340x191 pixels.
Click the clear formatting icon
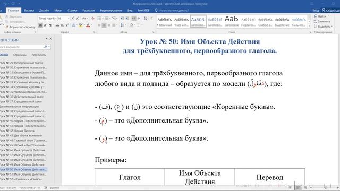click(x=93, y=19)
